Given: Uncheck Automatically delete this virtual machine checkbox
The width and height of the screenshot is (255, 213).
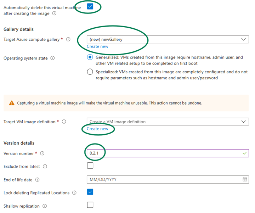Looking at the screenshot, I should (90, 6).
